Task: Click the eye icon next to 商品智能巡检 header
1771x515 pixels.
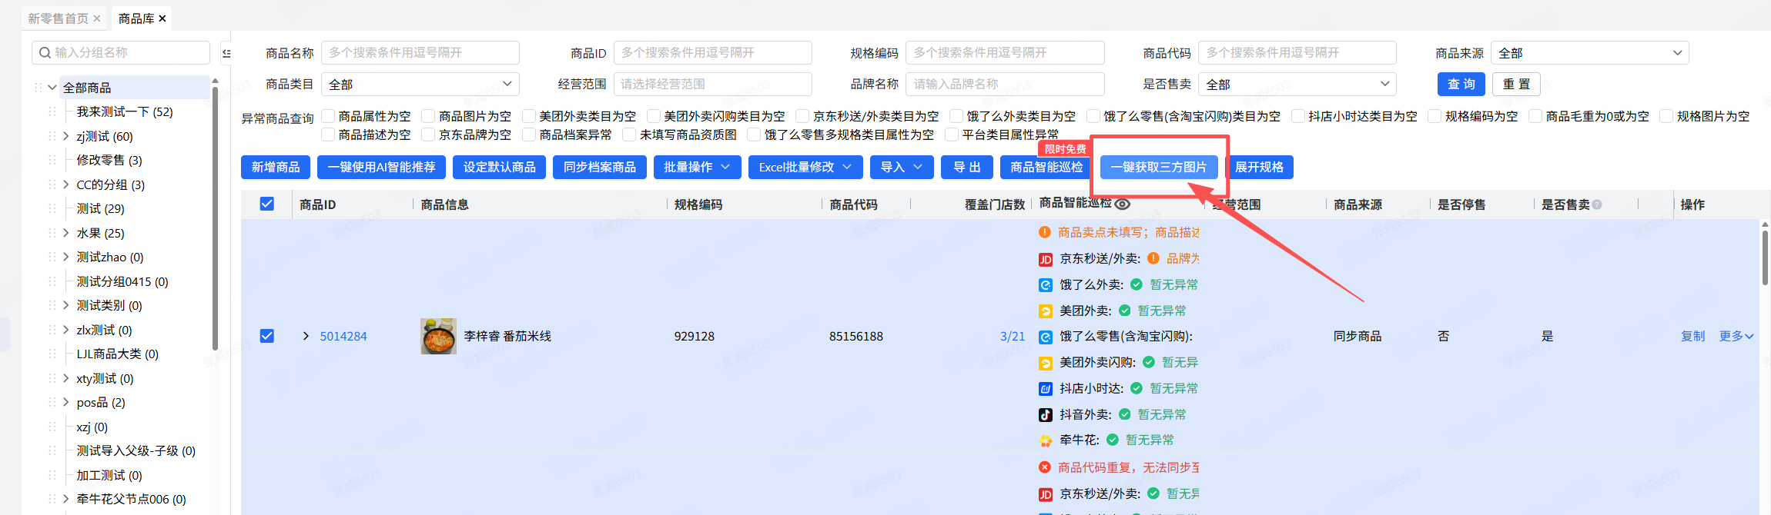Action: click(x=1123, y=204)
